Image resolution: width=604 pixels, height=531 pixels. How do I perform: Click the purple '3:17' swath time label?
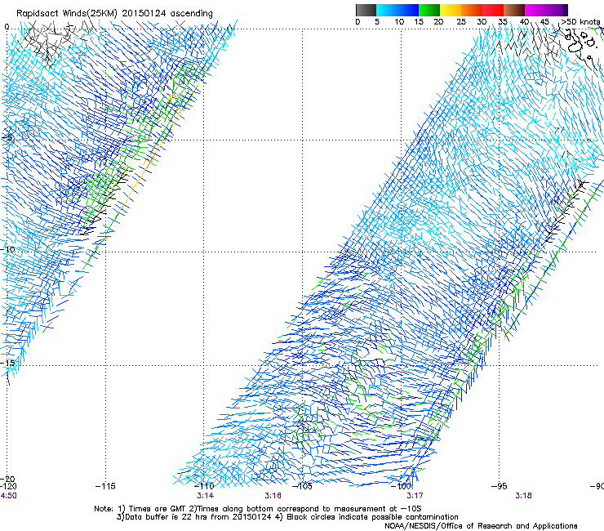[415, 496]
